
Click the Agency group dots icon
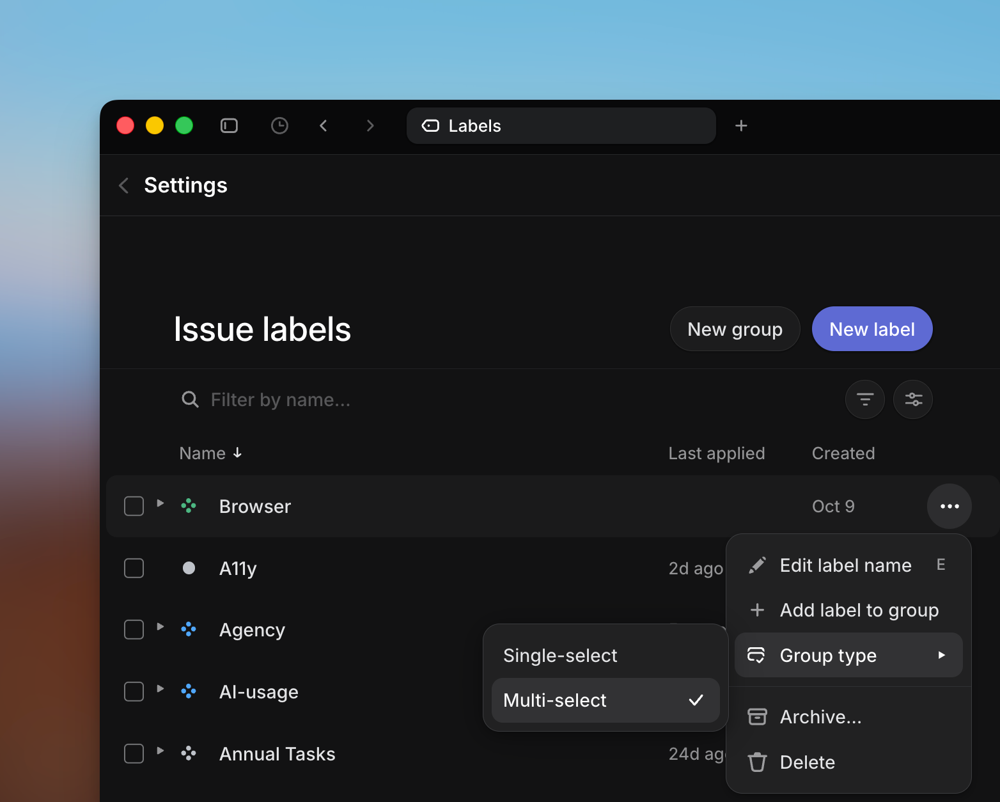(x=189, y=629)
